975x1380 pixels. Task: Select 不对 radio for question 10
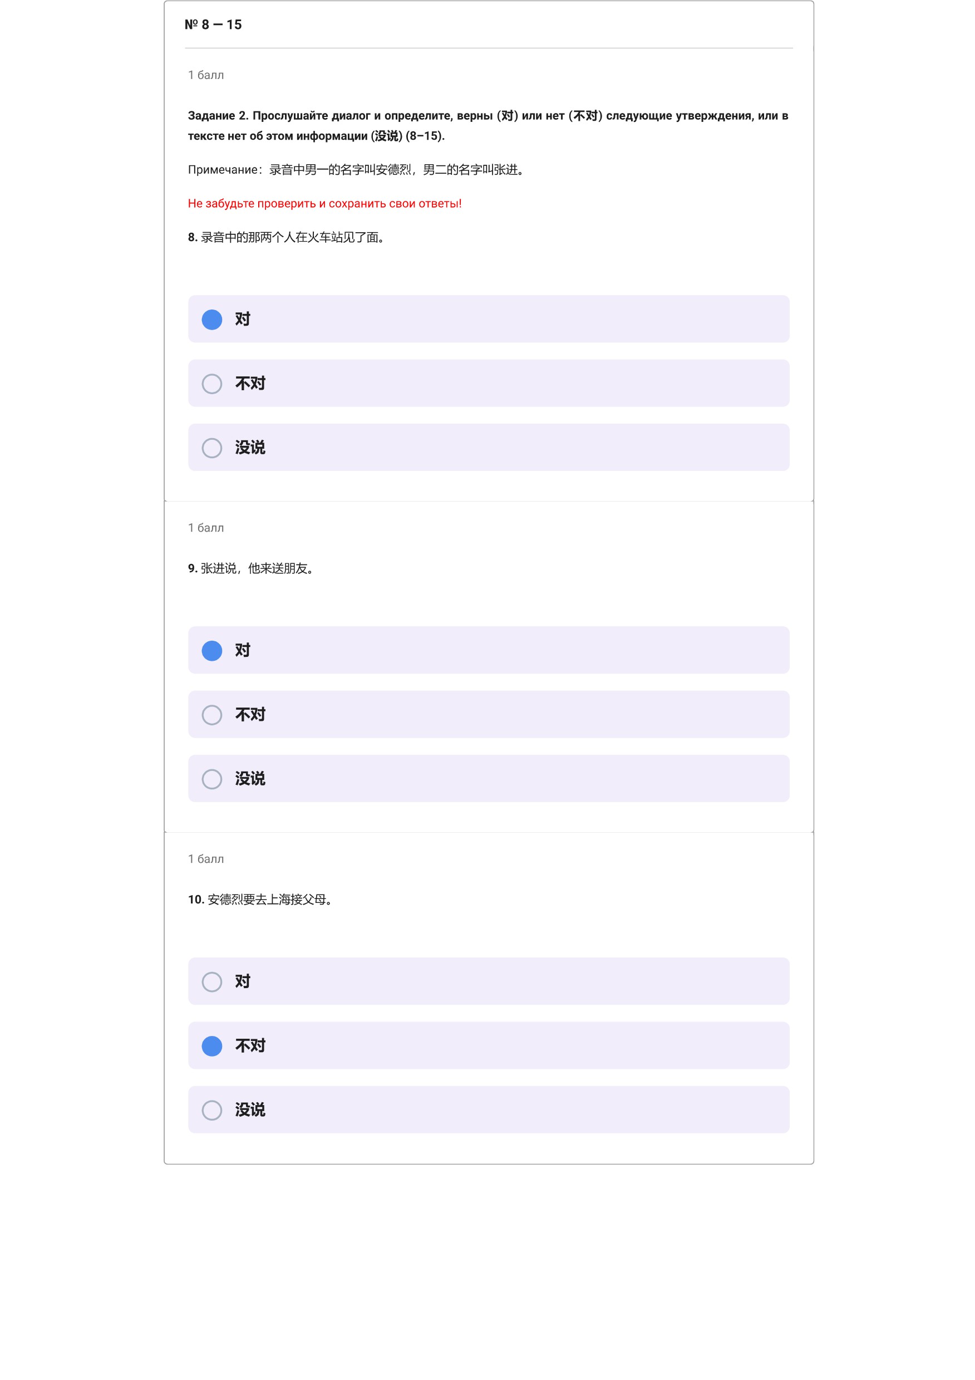(x=211, y=1046)
